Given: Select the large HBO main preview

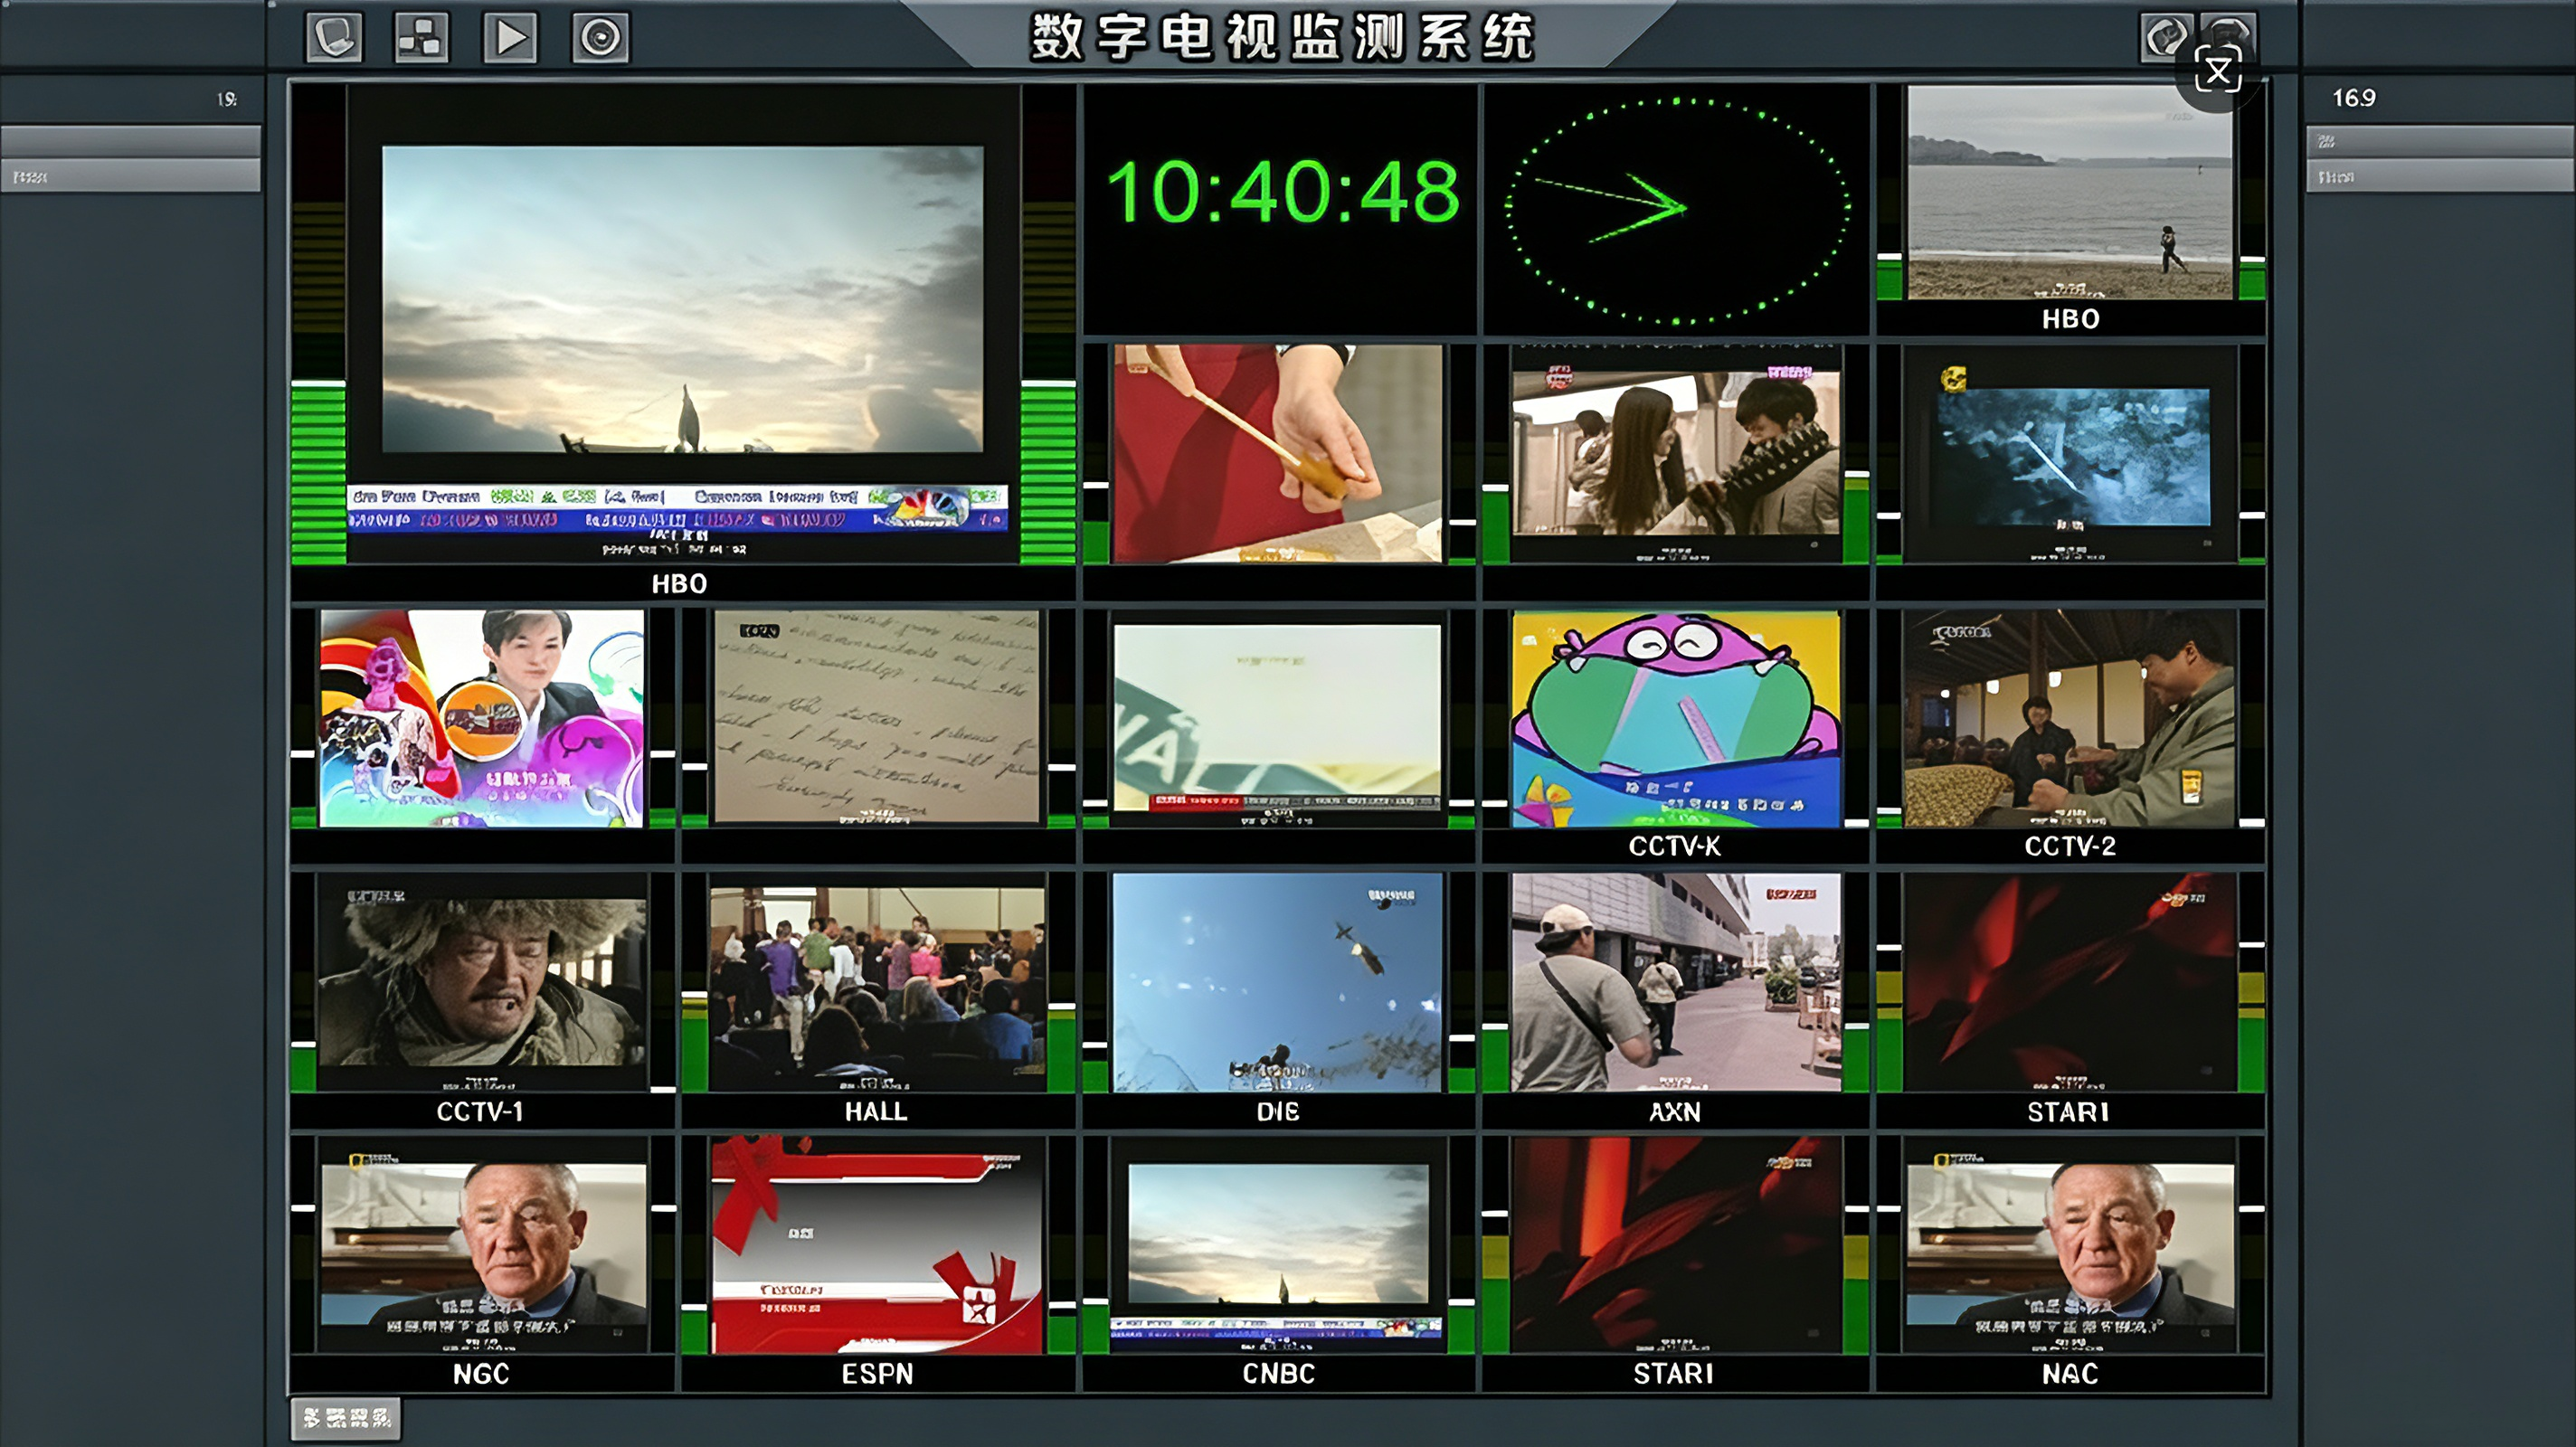Looking at the screenshot, I should pyautogui.click(x=682, y=340).
